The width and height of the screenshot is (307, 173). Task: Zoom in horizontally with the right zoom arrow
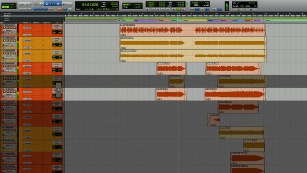(30, 4)
